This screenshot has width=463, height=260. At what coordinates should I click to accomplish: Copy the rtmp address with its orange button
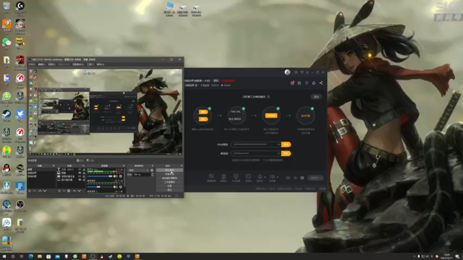(286, 144)
